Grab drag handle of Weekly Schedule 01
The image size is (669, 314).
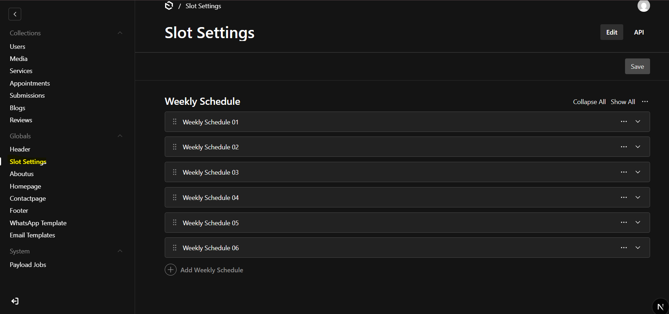(175, 122)
